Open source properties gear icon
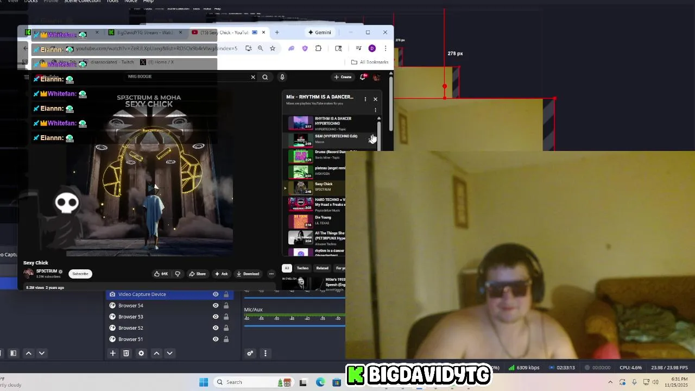 click(x=141, y=353)
